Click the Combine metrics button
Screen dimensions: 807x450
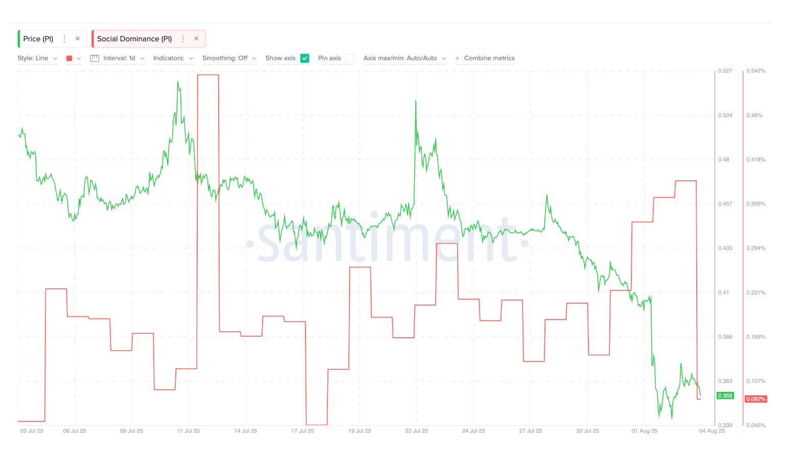click(x=489, y=58)
